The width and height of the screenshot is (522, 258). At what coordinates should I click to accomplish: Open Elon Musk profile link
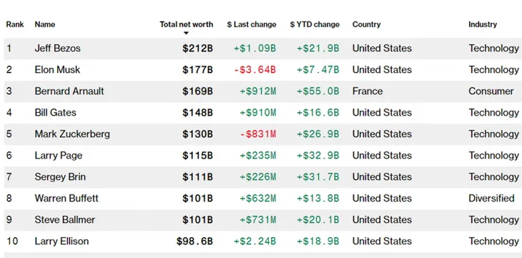point(57,70)
